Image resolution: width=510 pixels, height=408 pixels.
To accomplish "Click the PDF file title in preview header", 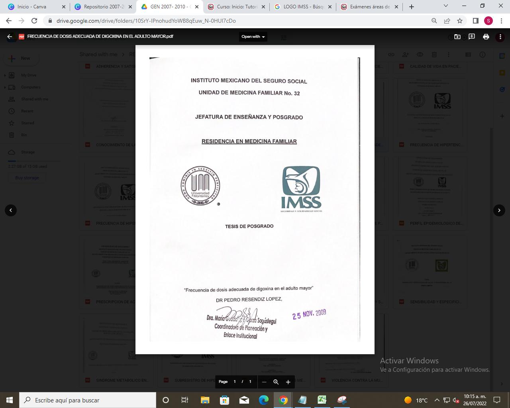I will [x=100, y=36].
